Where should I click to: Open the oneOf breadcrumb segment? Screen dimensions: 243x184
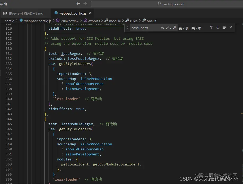pyautogui.click(x=151, y=21)
